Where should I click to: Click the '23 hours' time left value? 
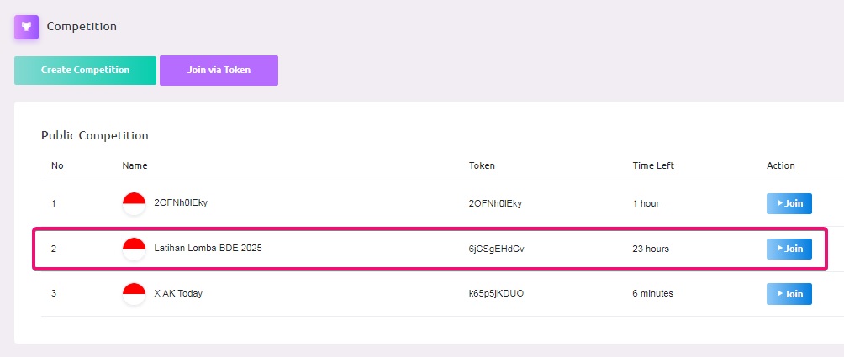651,249
